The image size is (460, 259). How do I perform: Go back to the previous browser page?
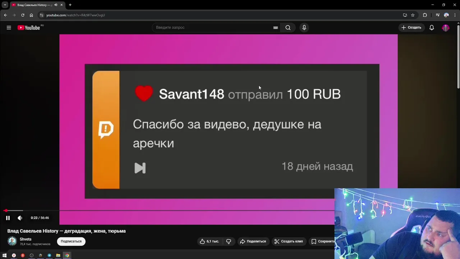click(x=5, y=15)
